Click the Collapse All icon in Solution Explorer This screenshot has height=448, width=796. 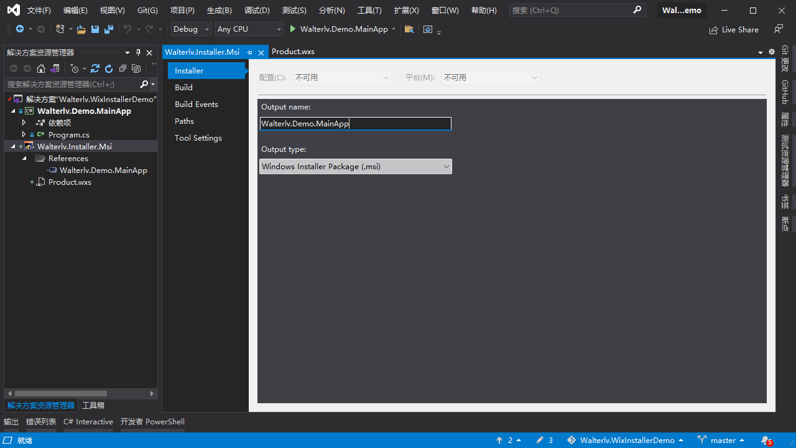click(123, 68)
